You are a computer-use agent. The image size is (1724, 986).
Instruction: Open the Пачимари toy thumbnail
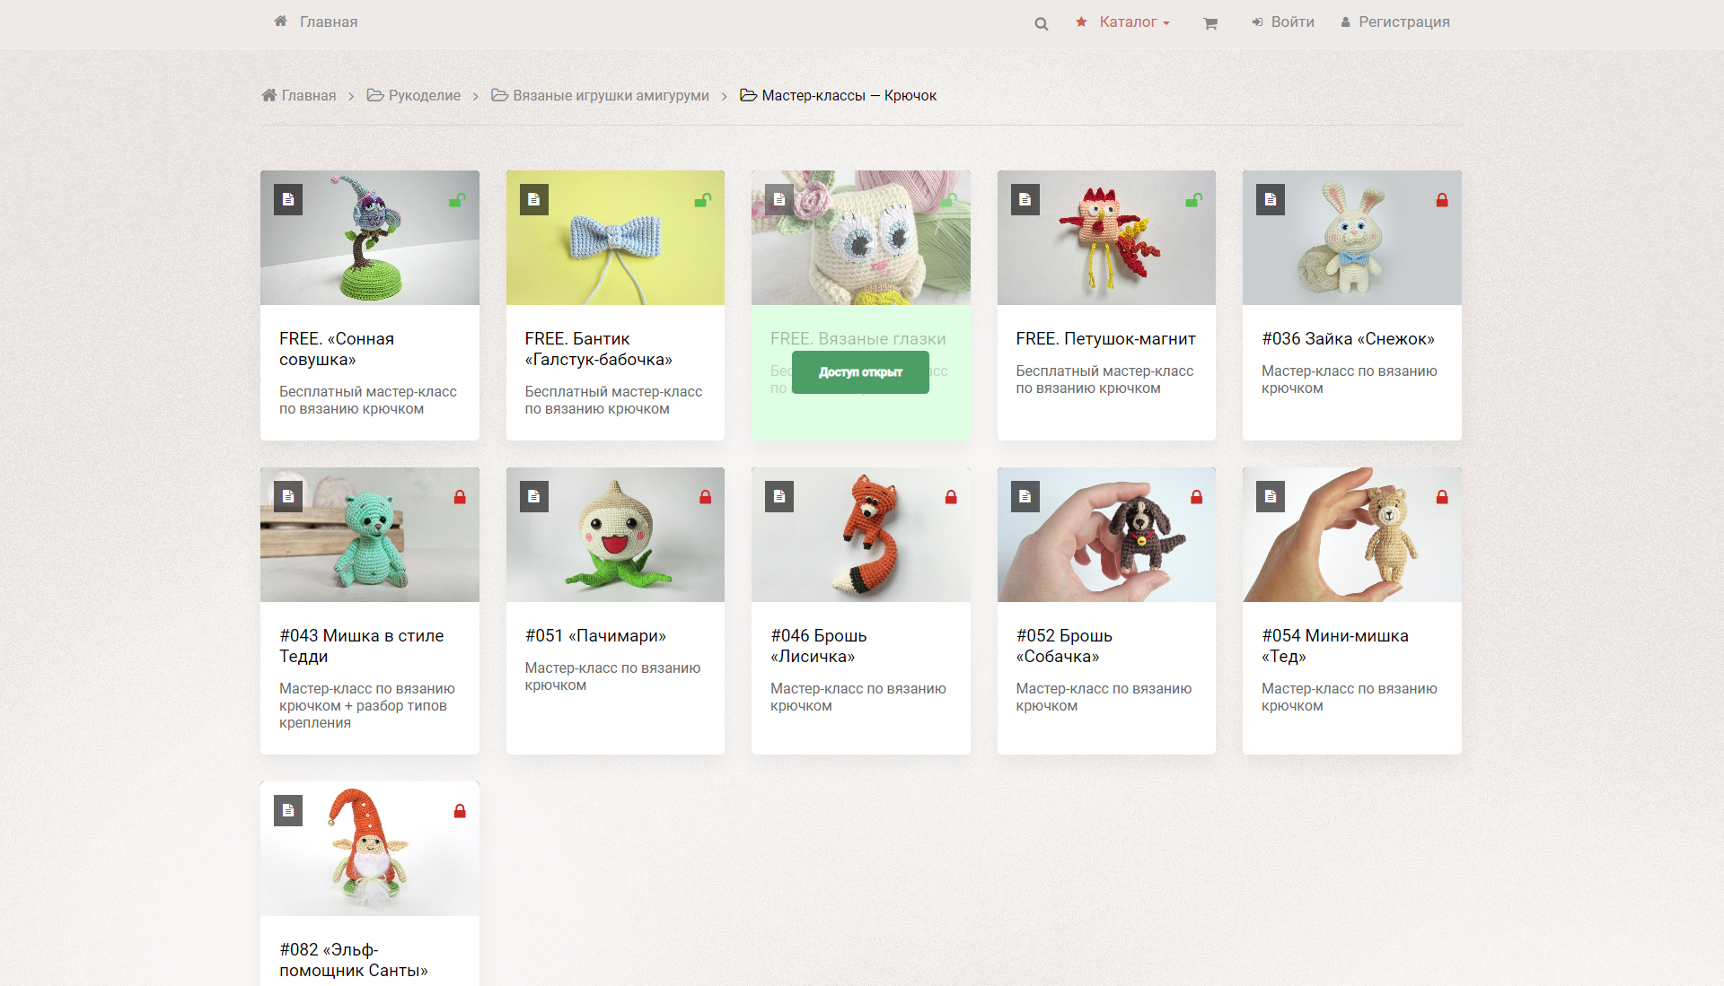pos(615,535)
